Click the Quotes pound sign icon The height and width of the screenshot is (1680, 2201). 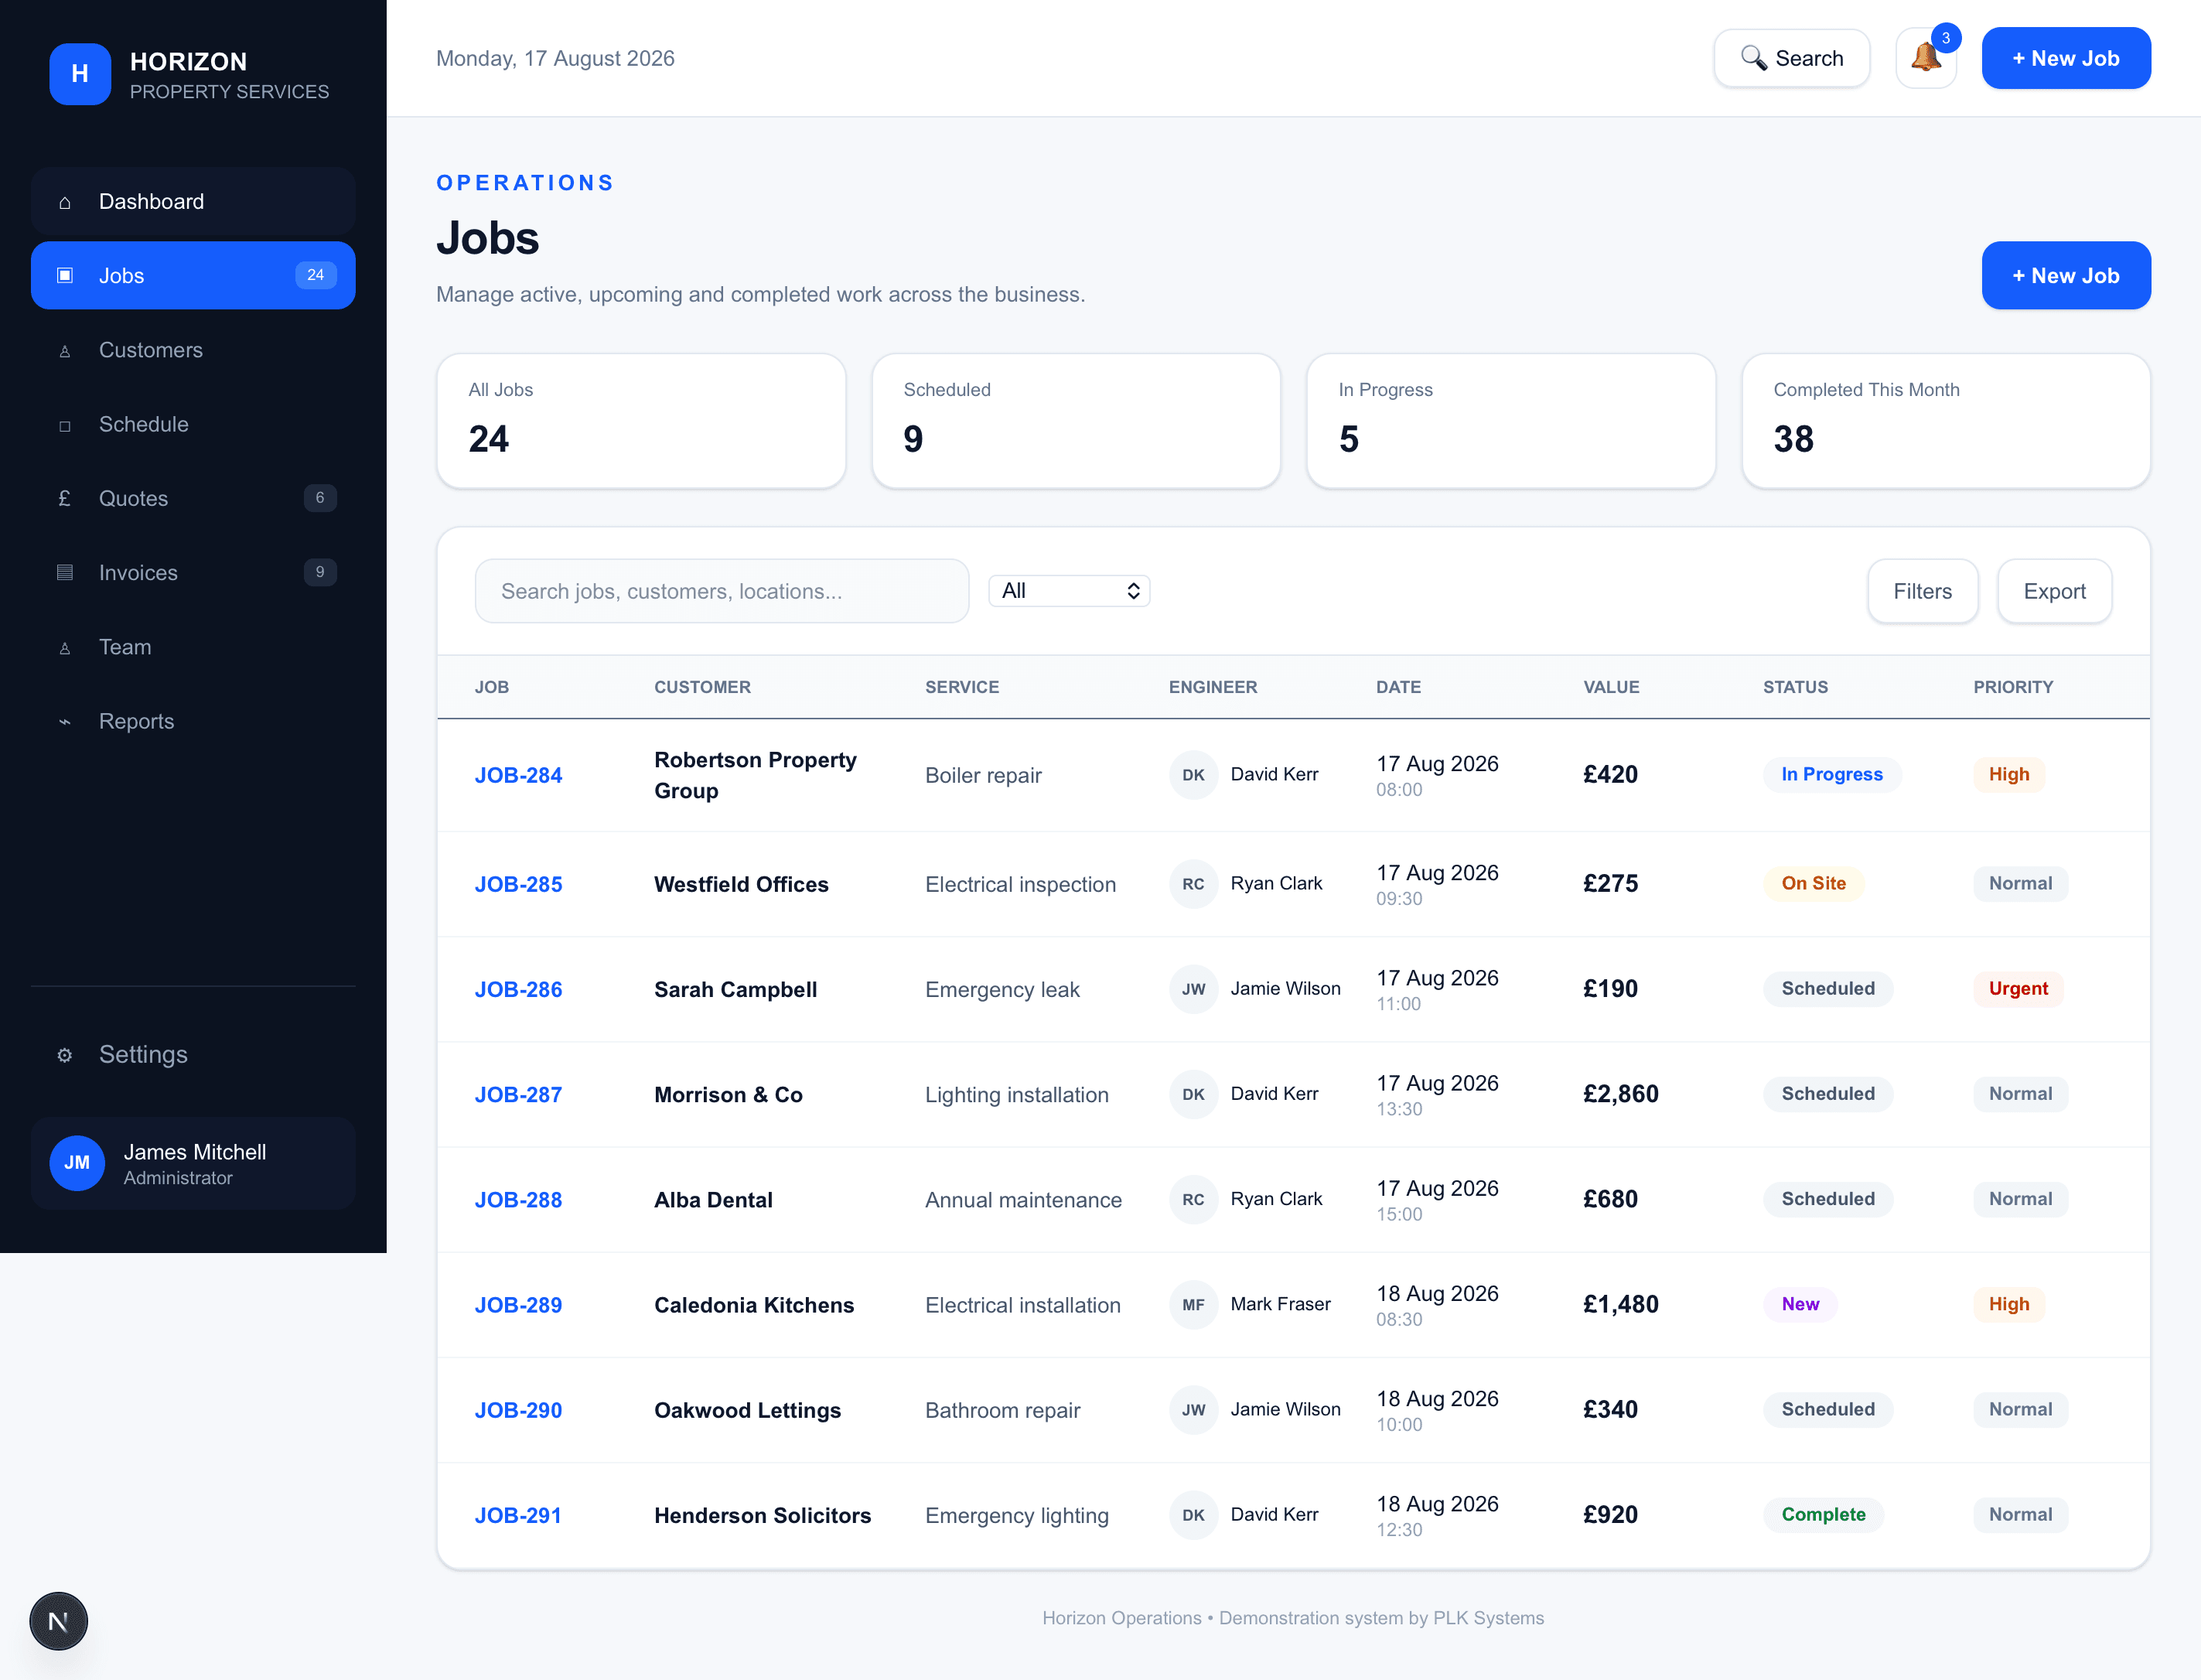(65, 498)
